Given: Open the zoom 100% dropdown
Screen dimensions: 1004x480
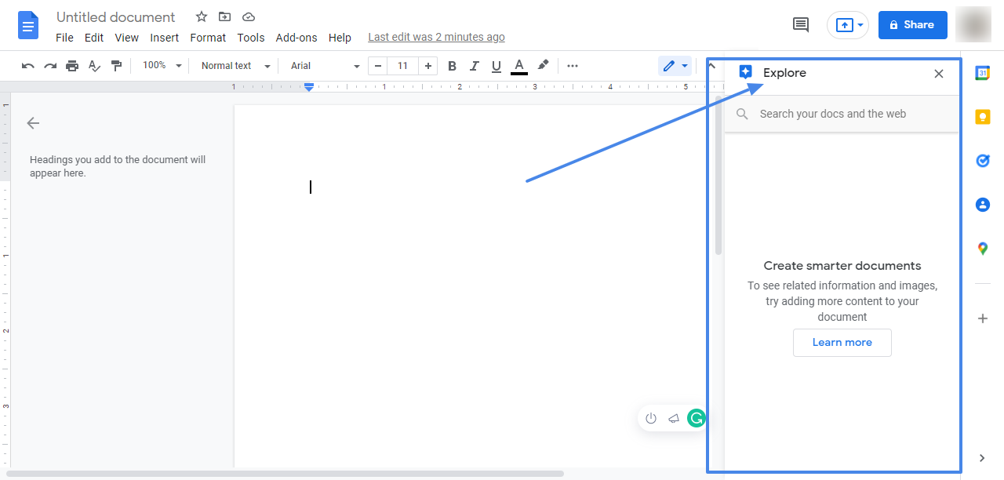Looking at the screenshot, I should click(x=162, y=66).
